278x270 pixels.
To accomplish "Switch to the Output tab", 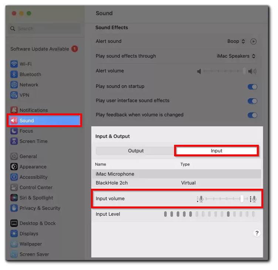I will click(136, 151).
